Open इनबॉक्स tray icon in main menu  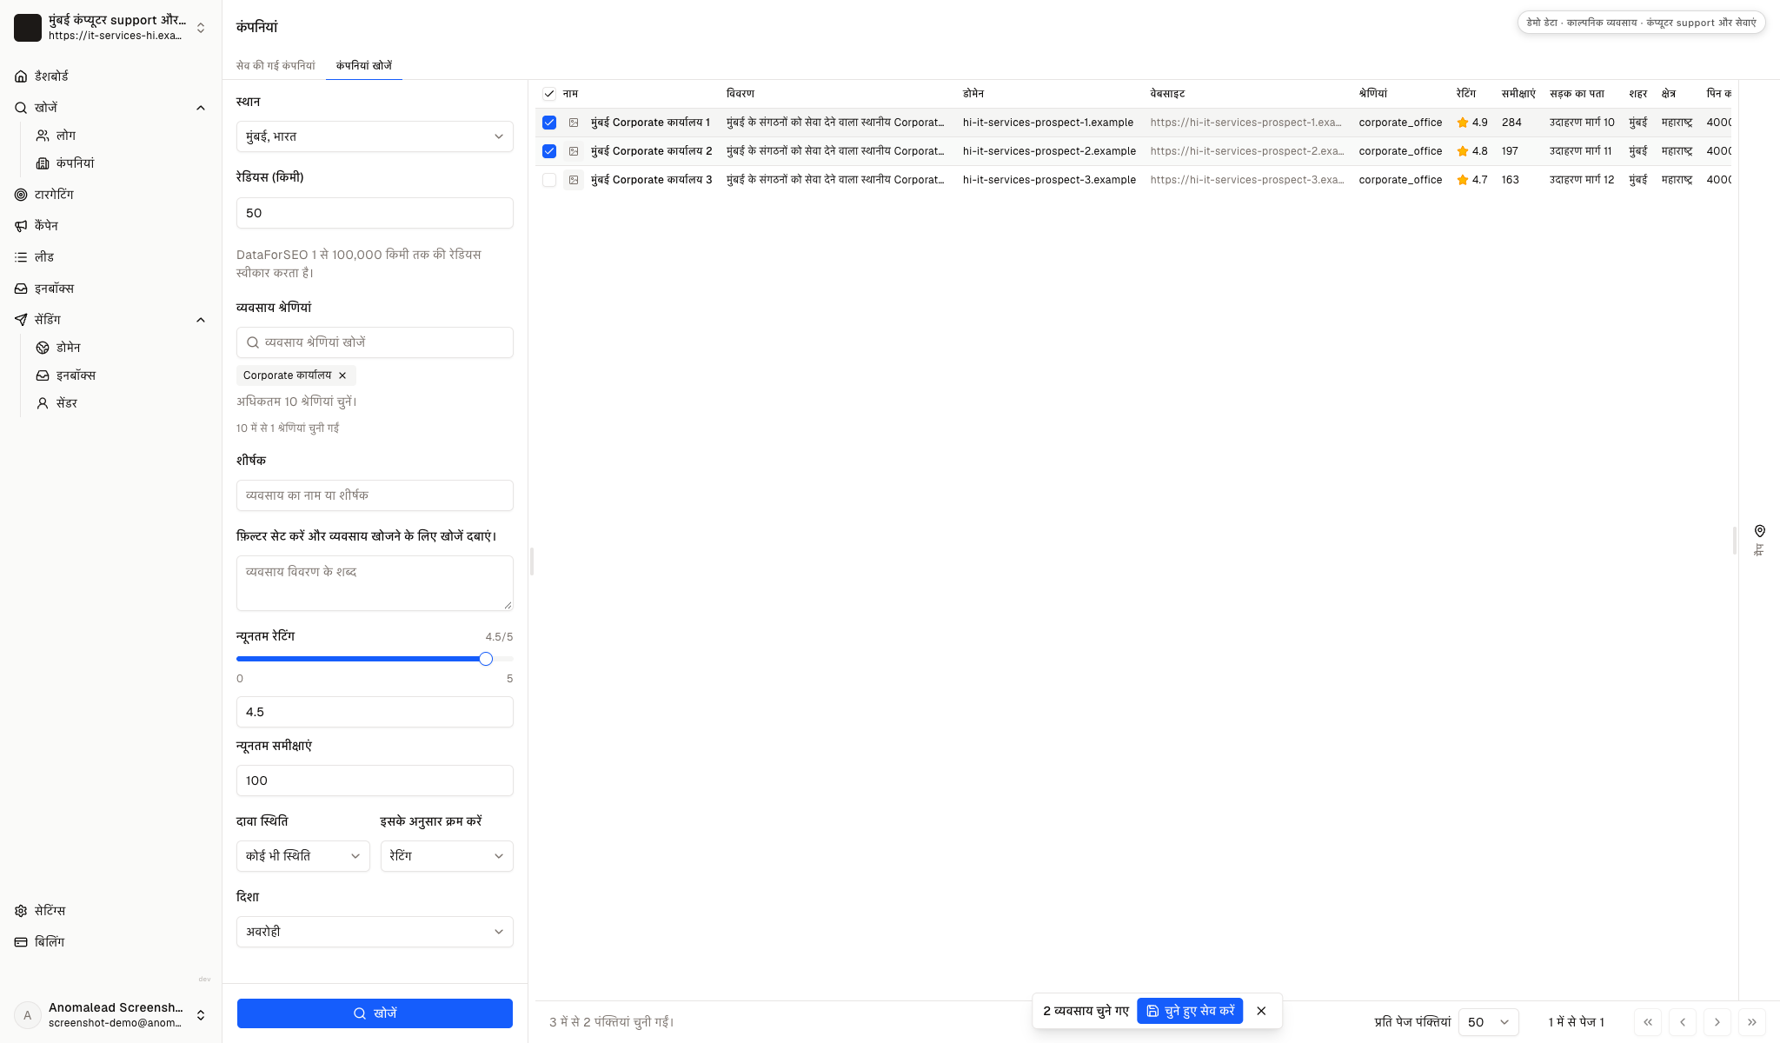point(21,289)
